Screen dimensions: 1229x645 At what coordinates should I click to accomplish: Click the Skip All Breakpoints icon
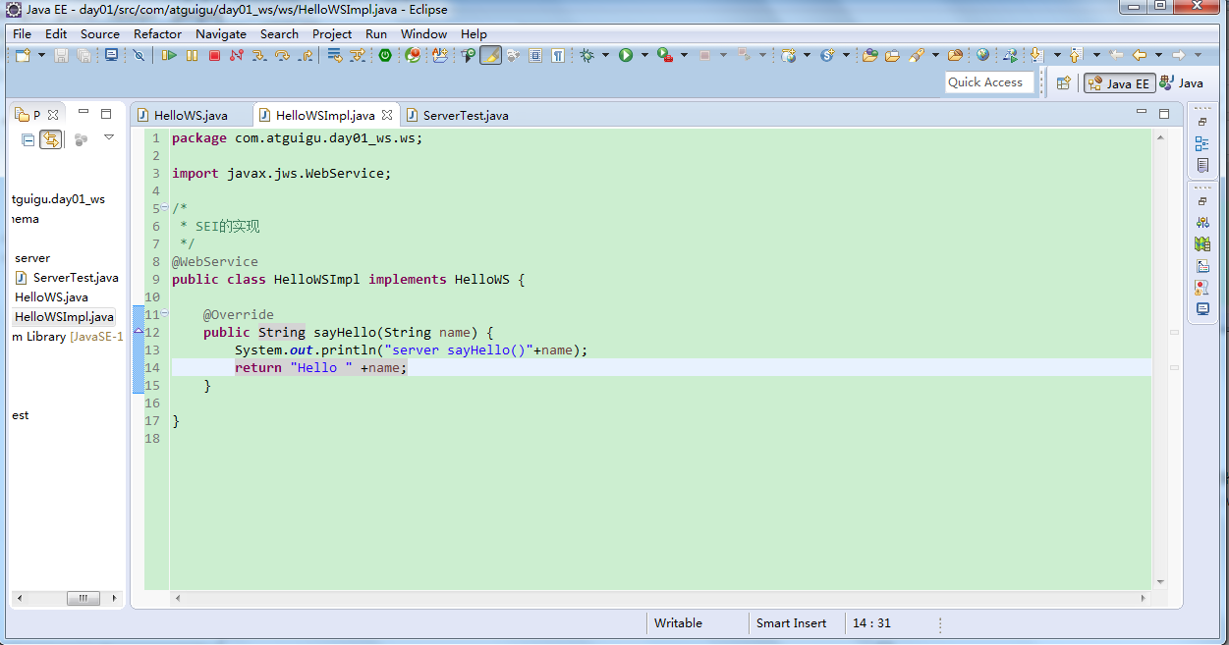click(139, 56)
